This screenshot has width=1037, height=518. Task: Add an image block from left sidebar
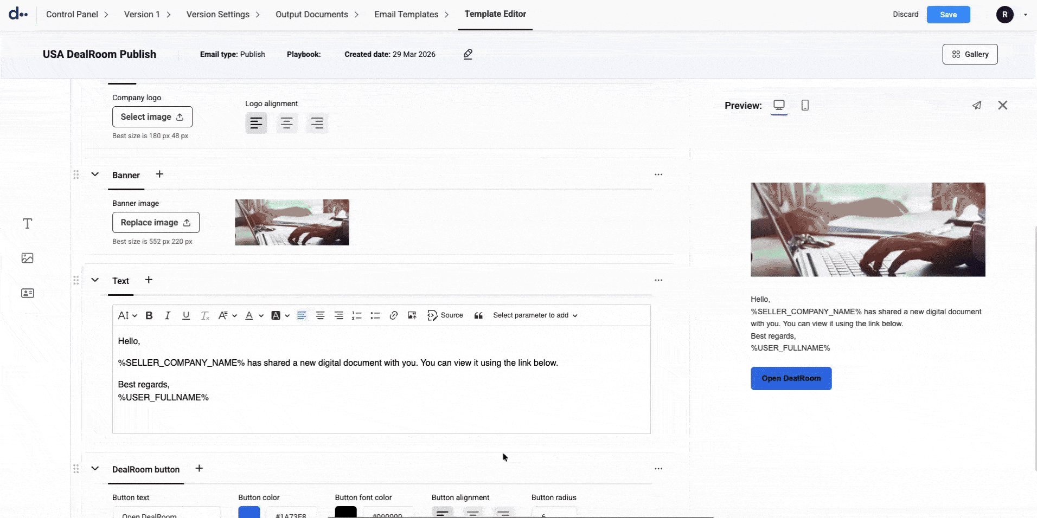point(28,258)
